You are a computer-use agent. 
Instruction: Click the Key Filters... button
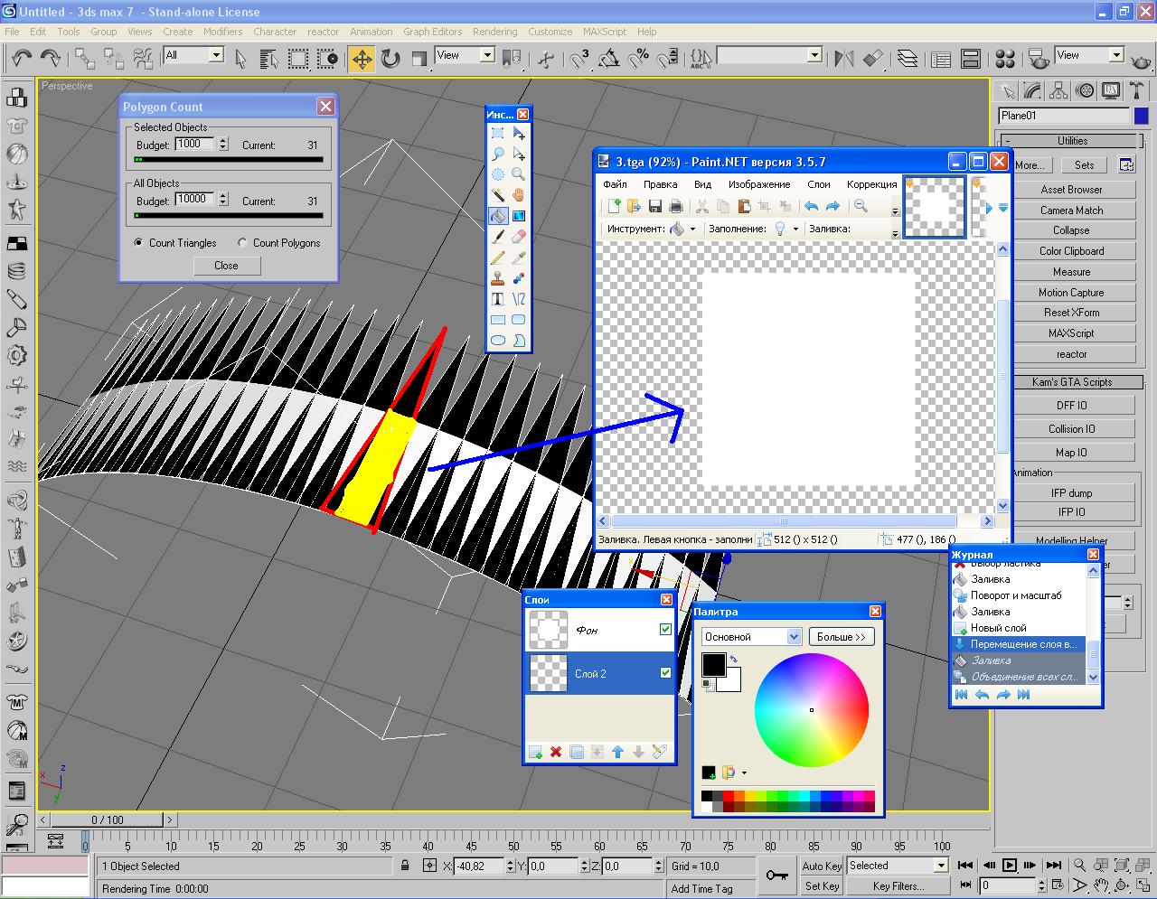(898, 886)
